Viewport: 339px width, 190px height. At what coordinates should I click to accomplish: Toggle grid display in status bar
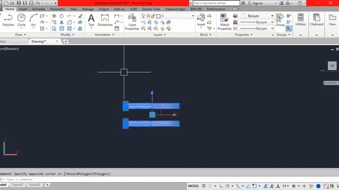pyautogui.click(x=203, y=186)
